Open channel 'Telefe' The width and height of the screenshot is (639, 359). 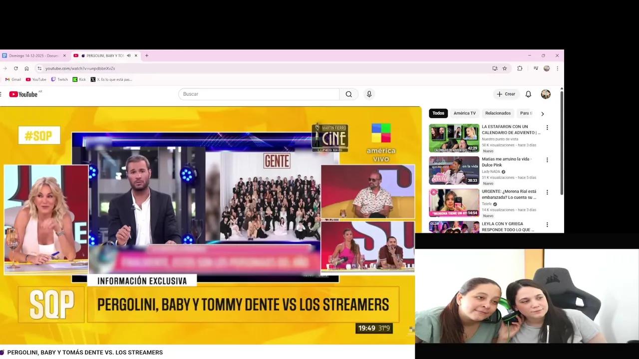(x=487, y=204)
